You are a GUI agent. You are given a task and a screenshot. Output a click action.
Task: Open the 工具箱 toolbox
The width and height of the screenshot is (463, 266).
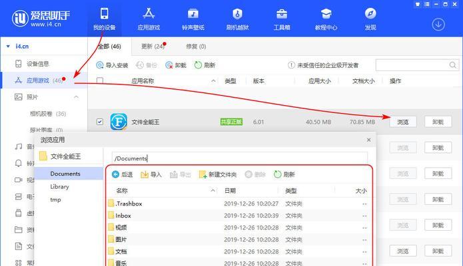tap(282, 19)
